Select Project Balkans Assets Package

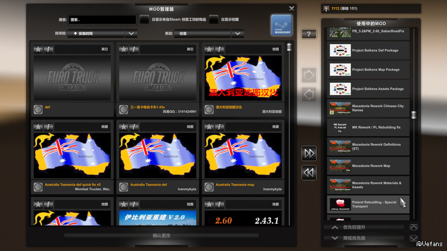pos(368,89)
